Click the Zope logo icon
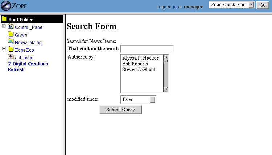Image resolution: width=272 pixels, height=155 pixels. tap(7, 6)
